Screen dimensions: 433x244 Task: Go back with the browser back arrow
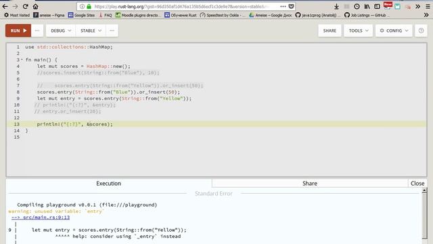(5, 6)
